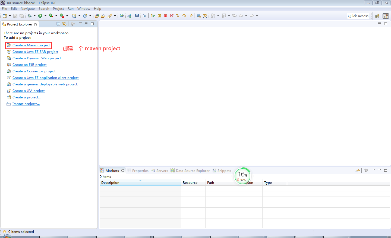Click Back navigation arrow in toolbar
This screenshot has height=238, width=391.
241,16
